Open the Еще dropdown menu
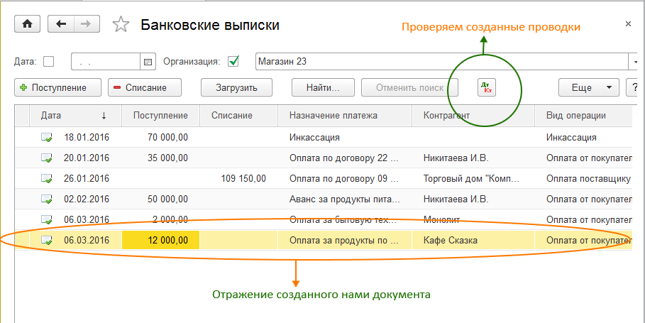 [x=588, y=88]
